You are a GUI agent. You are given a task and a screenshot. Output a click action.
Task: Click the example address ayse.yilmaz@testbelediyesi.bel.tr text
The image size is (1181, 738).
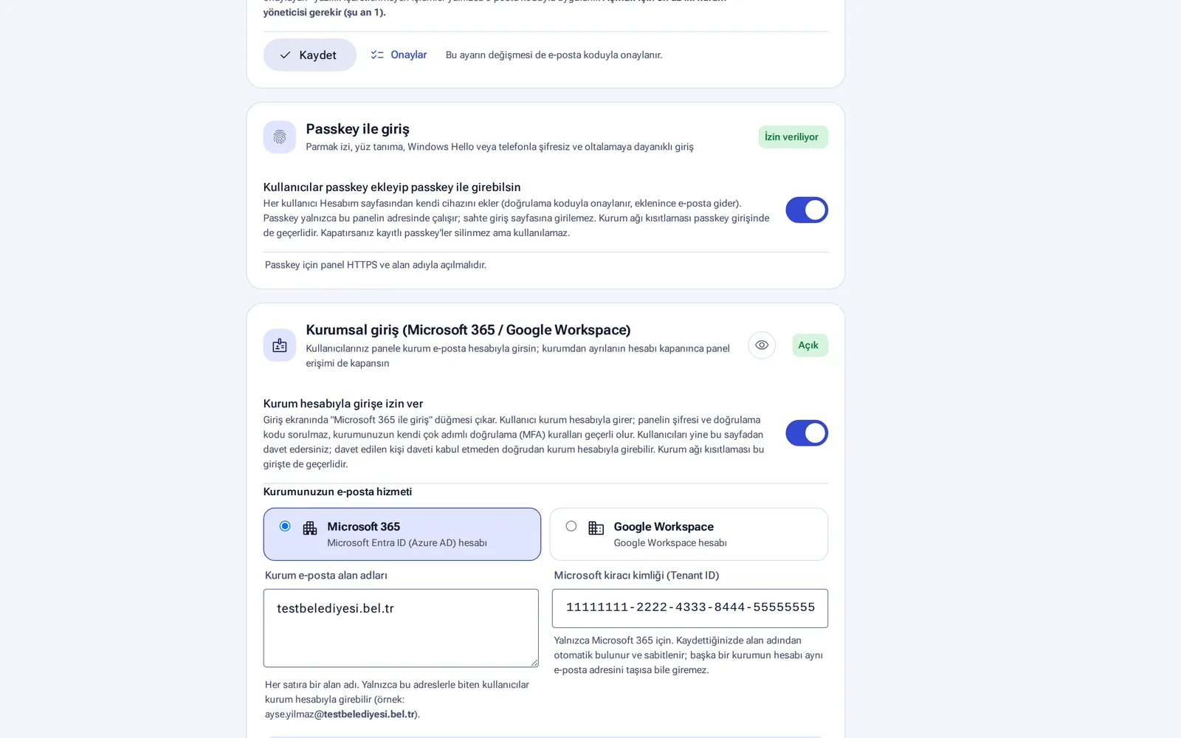341,714
